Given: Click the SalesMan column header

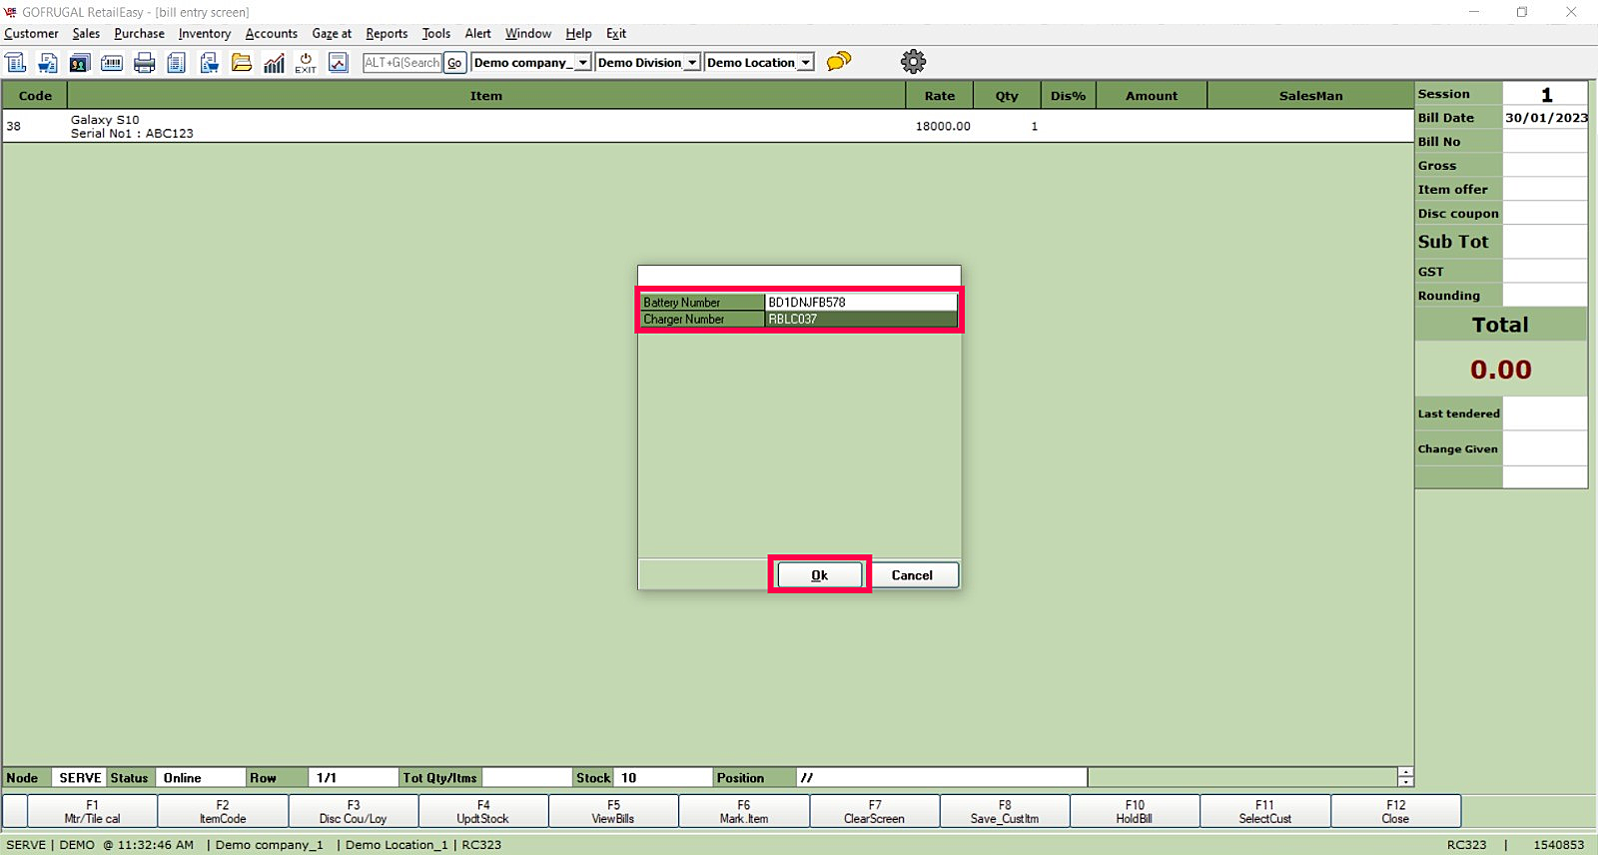Looking at the screenshot, I should (1310, 96).
